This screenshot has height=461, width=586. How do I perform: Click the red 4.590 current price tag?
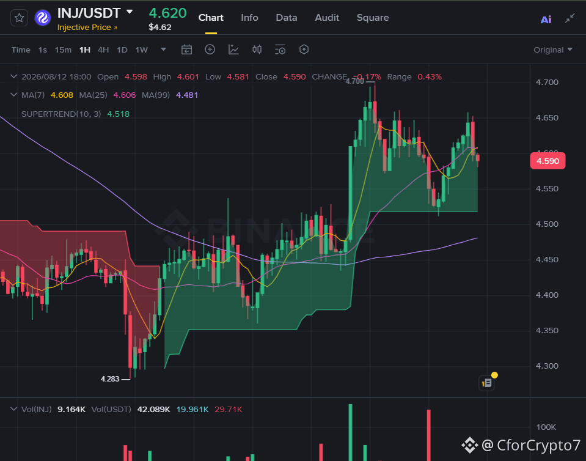pos(548,161)
